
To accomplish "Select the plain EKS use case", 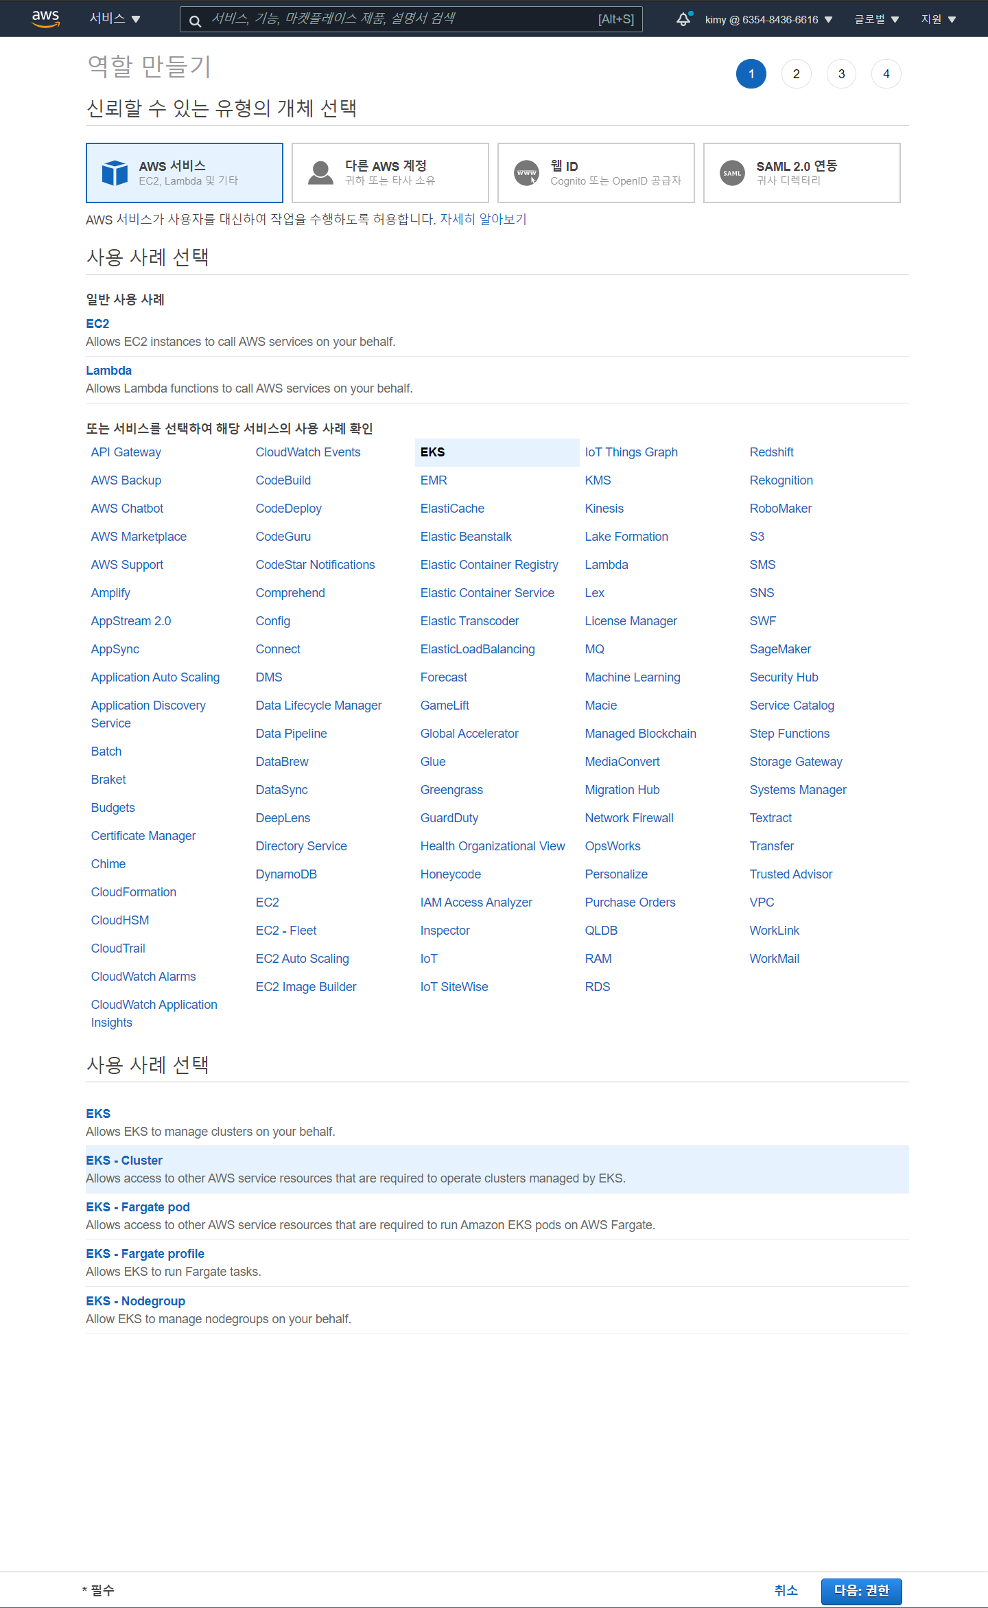I will pos(497,1122).
